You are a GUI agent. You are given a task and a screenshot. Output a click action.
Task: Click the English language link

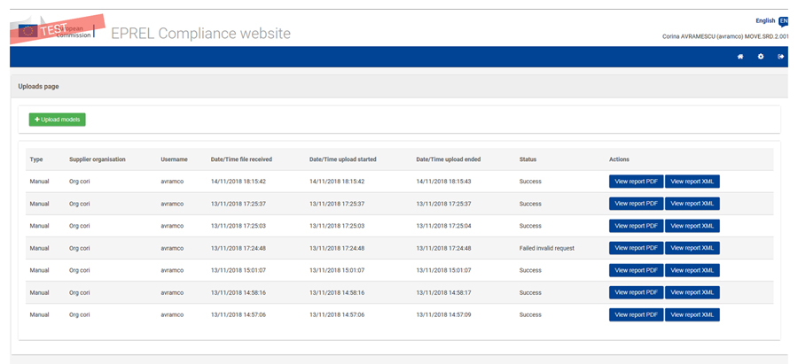tap(764, 20)
